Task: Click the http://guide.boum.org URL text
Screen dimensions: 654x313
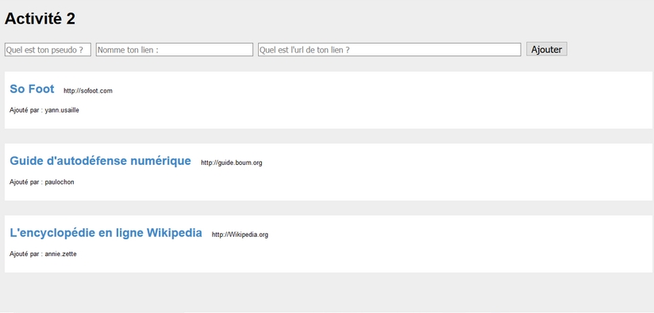Action: (232, 162)
